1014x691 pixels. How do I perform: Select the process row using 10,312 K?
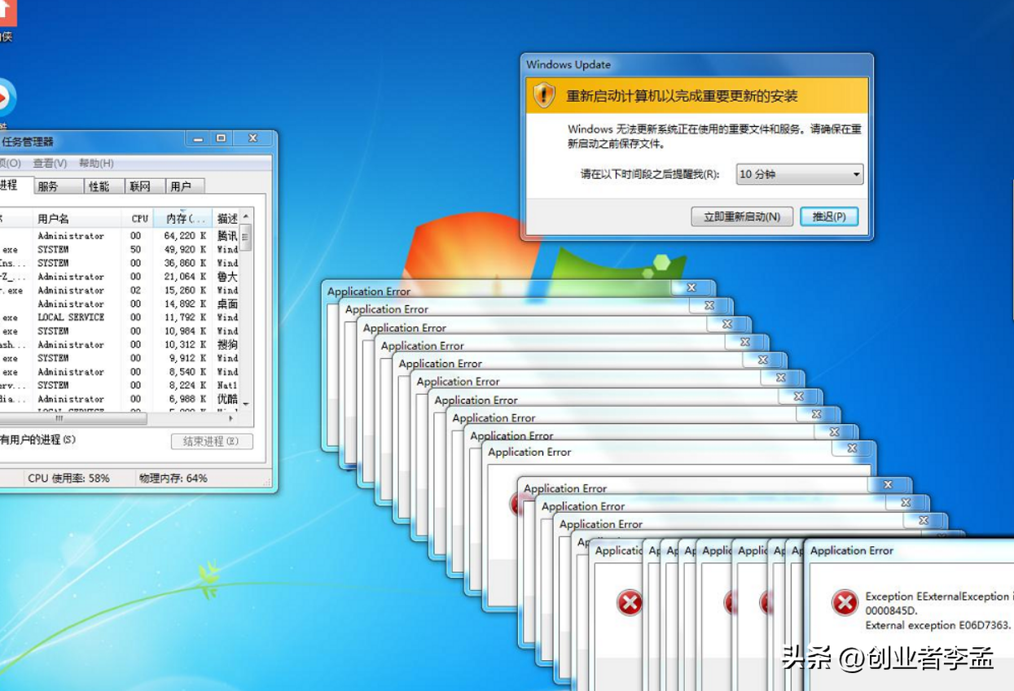pos(121,344)
